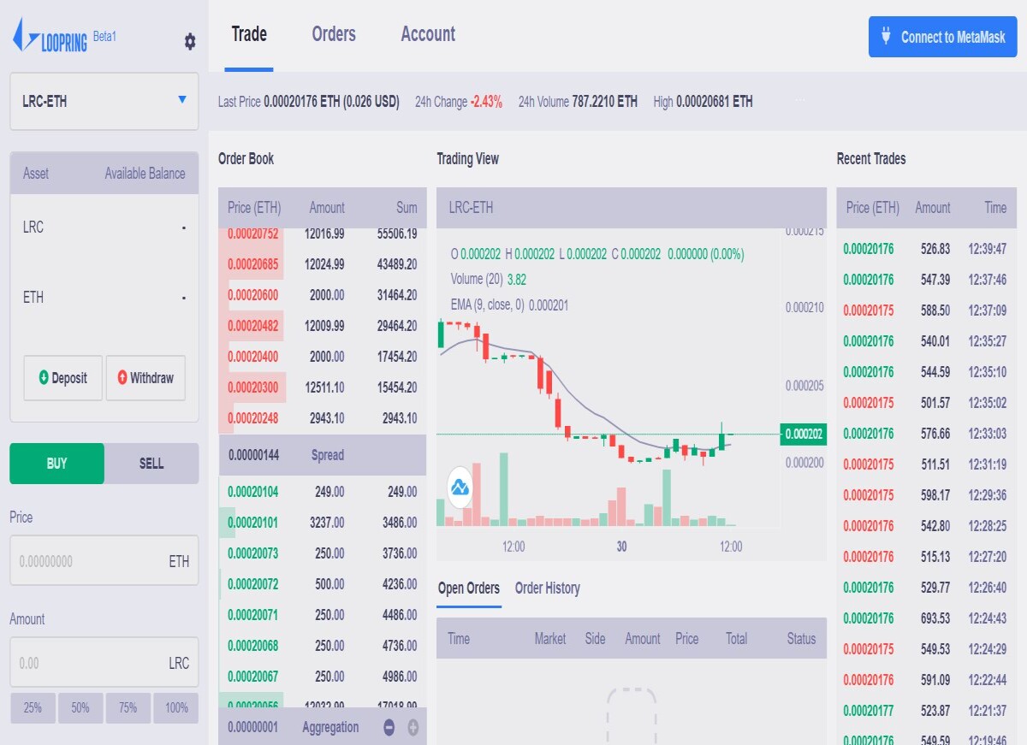Click the 24h Volume 787.2210 ETH value
This screenshot has height=745, width=1027.
pyautogui.click(x=605, y=102)
